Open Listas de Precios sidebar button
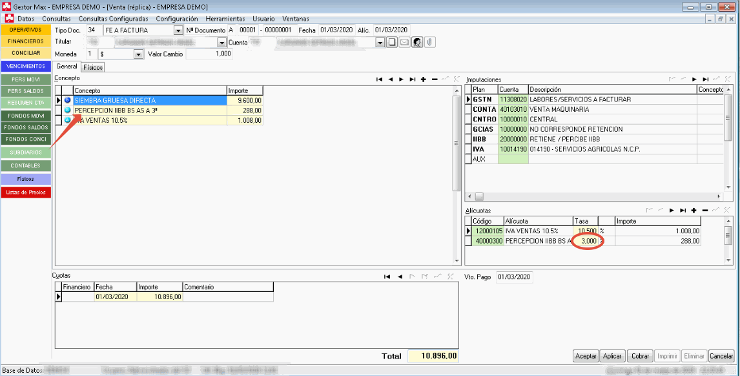This screenshot has height=376, width=740. [25, 193]
